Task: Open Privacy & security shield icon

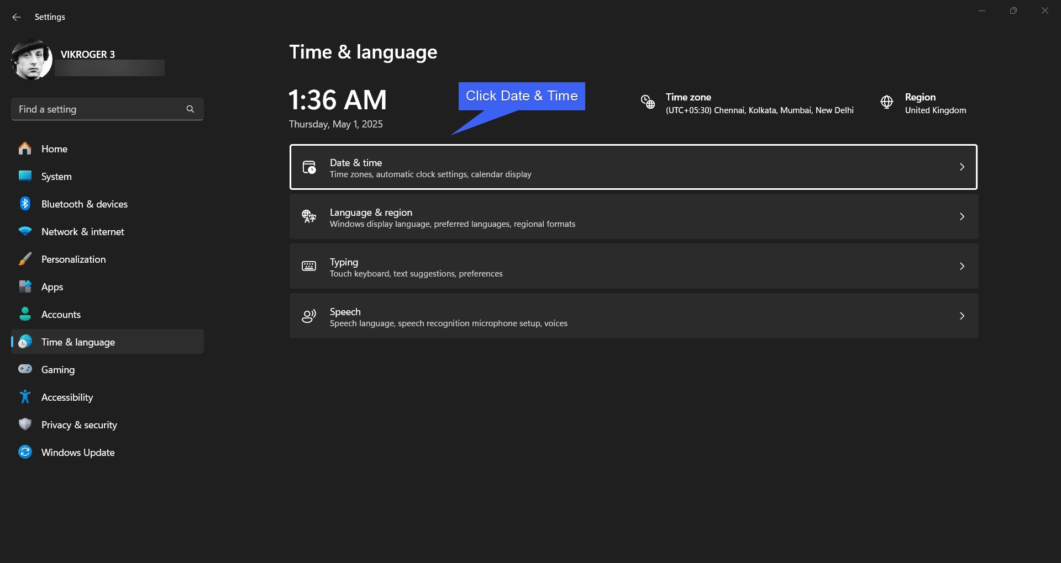Action: pyautogui.click(x=25, y=424)
